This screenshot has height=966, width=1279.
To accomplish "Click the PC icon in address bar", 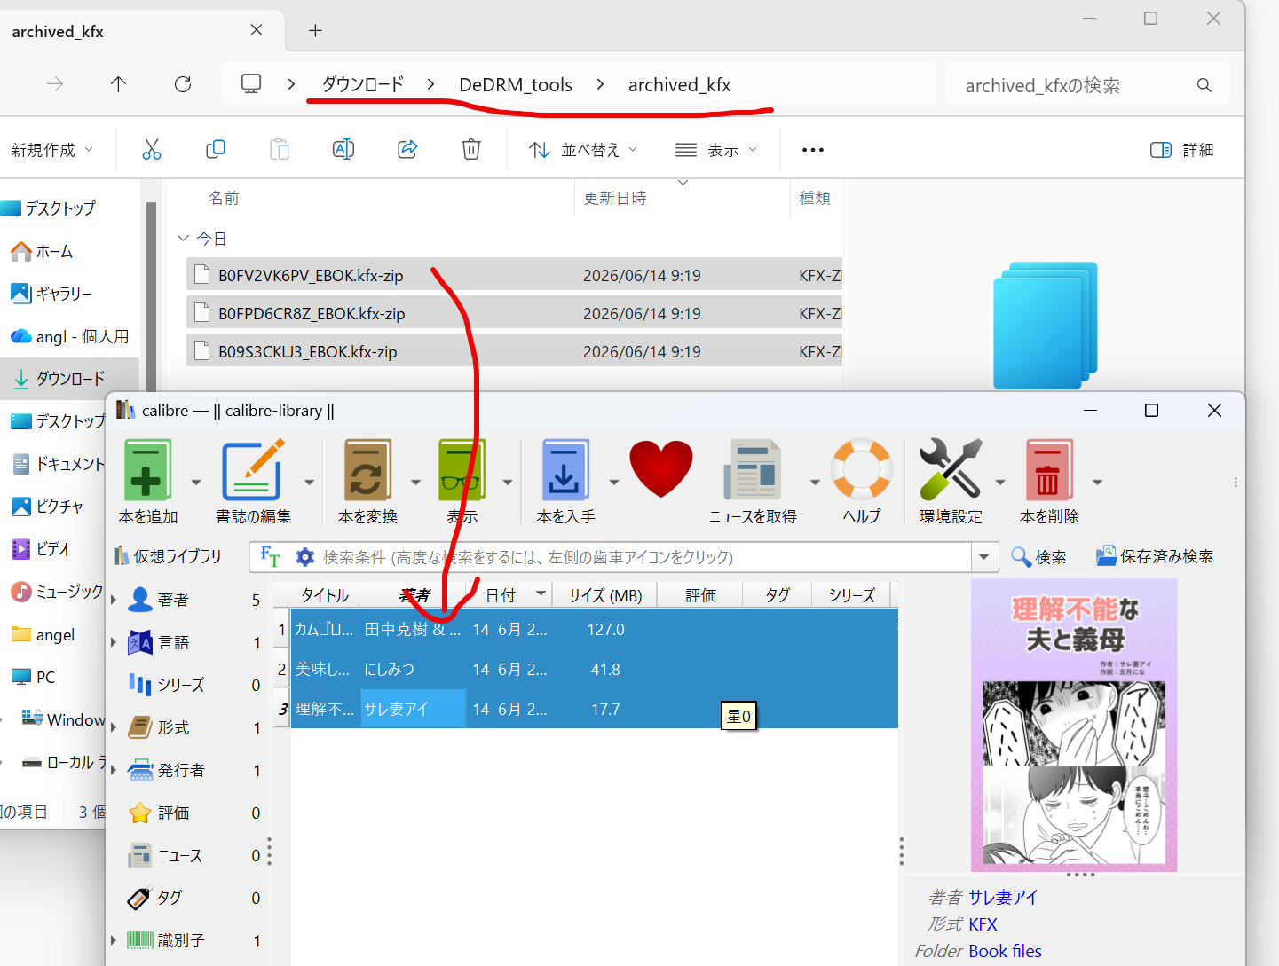I will [x=251, y=84].
